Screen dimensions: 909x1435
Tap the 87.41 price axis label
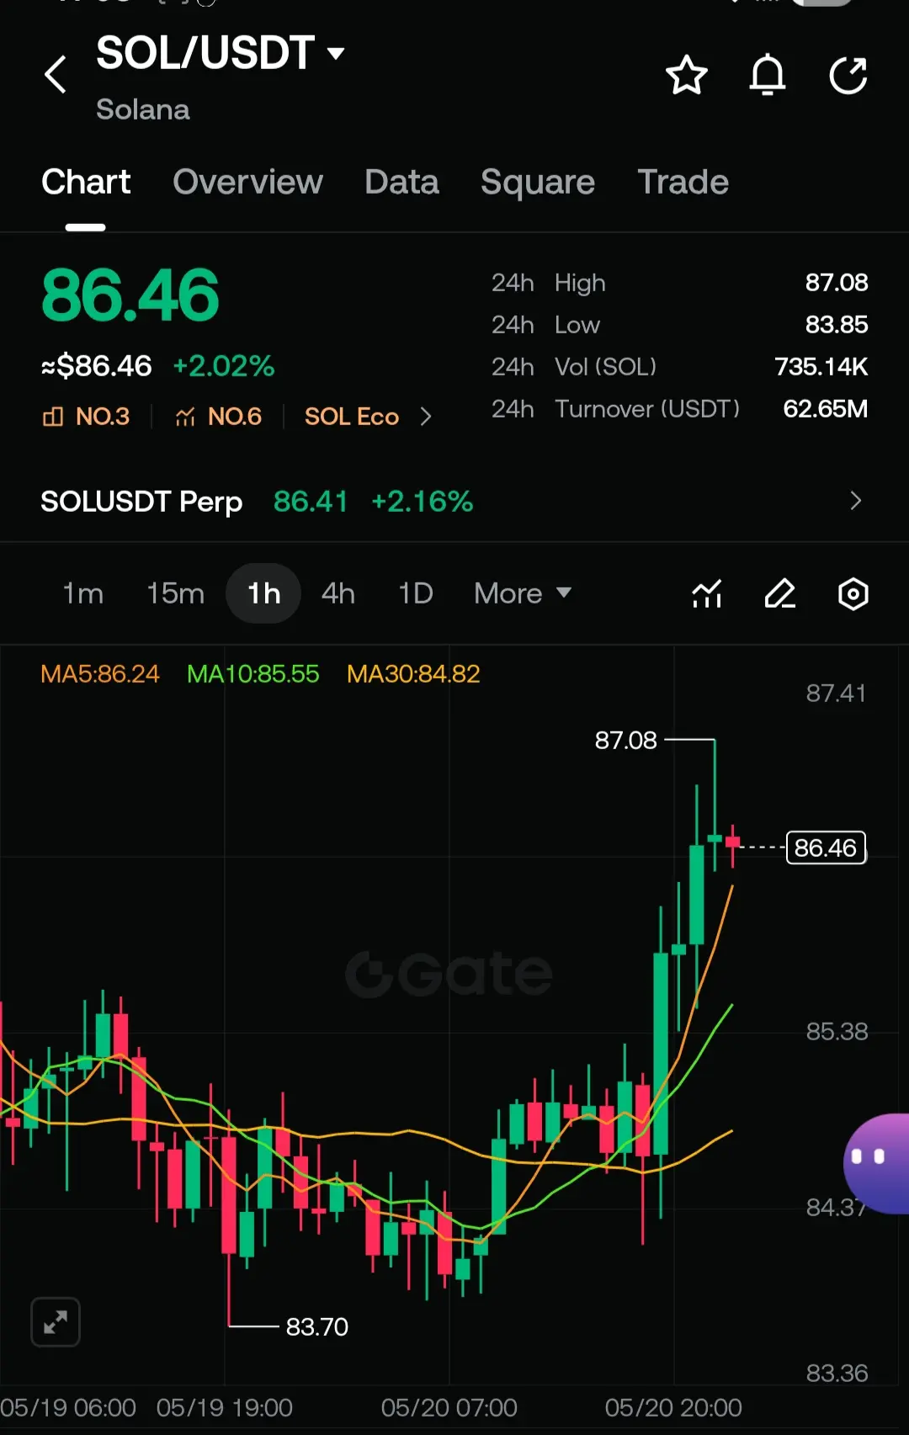(x=836, y=693)
